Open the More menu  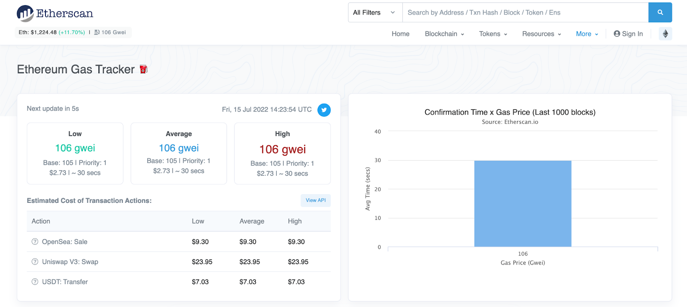point(587,34)
